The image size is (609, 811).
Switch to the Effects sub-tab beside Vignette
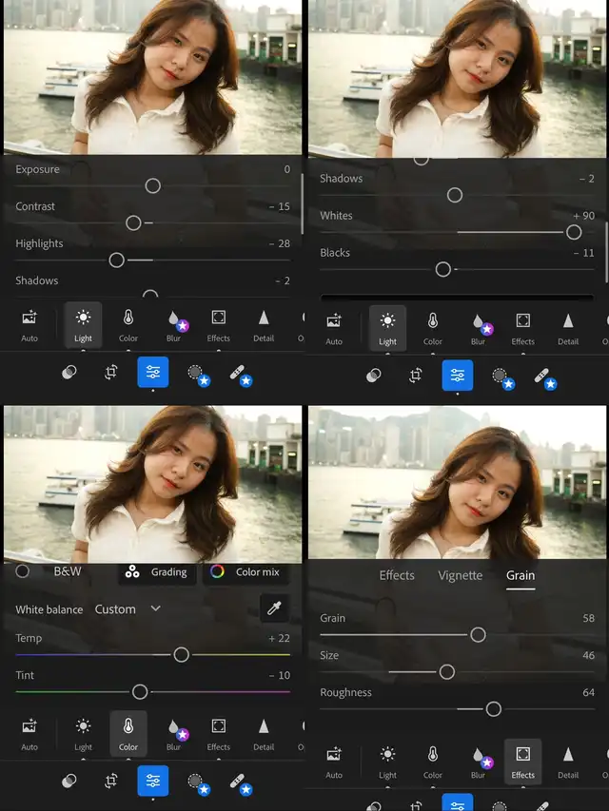pyautogui.click(x=397, y=575)
